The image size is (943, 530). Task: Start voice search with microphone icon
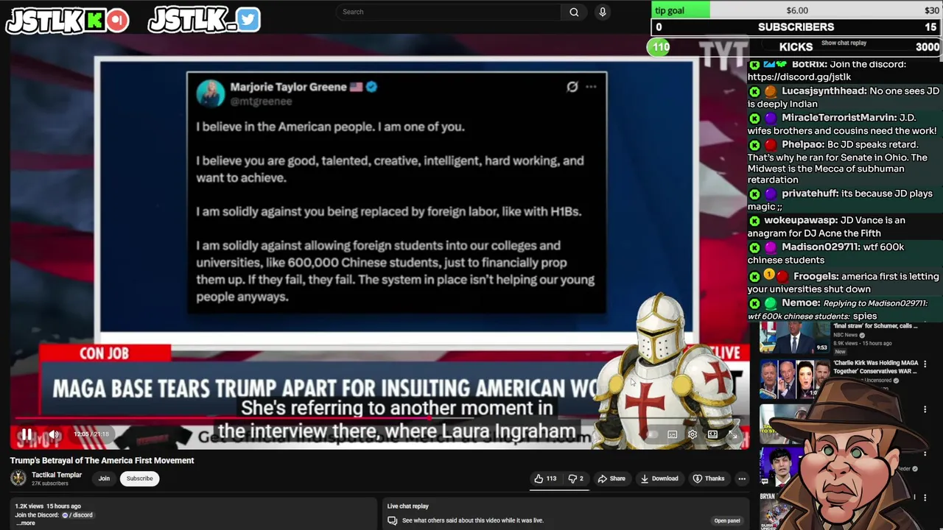(x=603, y=12)
